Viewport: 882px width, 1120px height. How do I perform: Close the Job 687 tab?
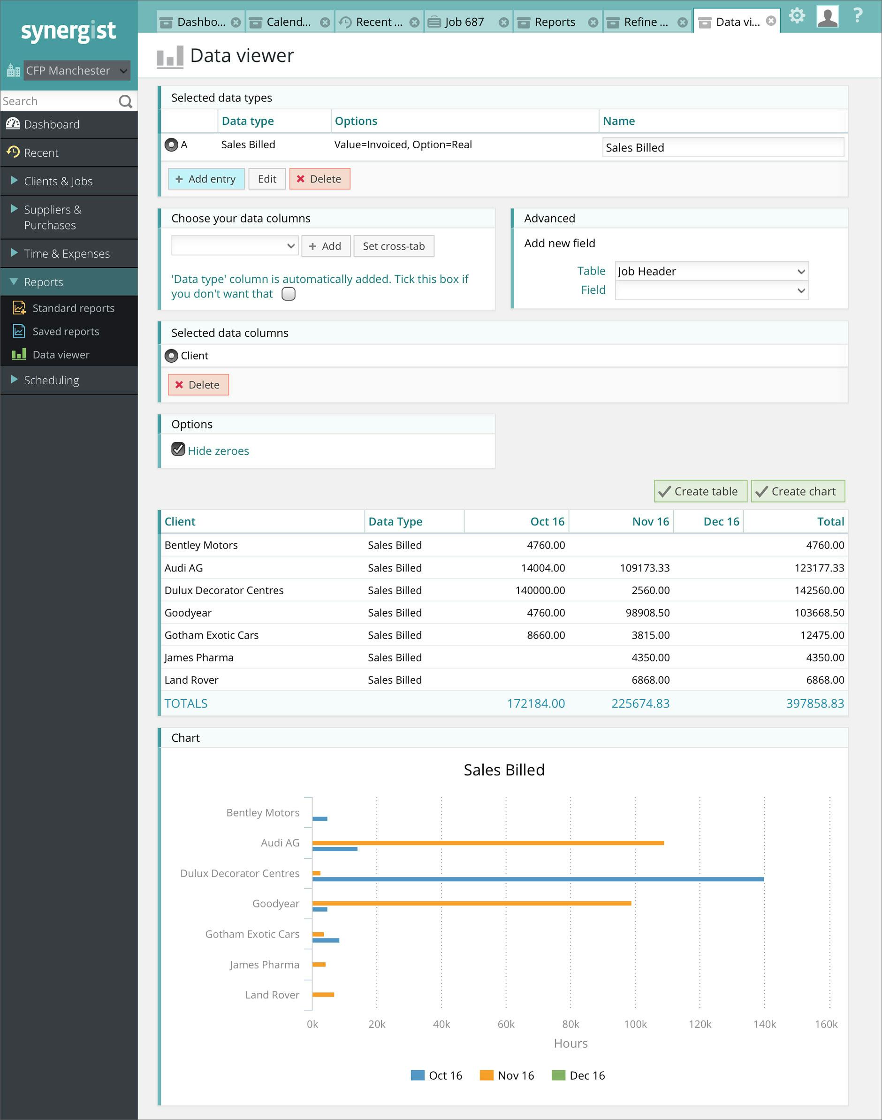503,22
